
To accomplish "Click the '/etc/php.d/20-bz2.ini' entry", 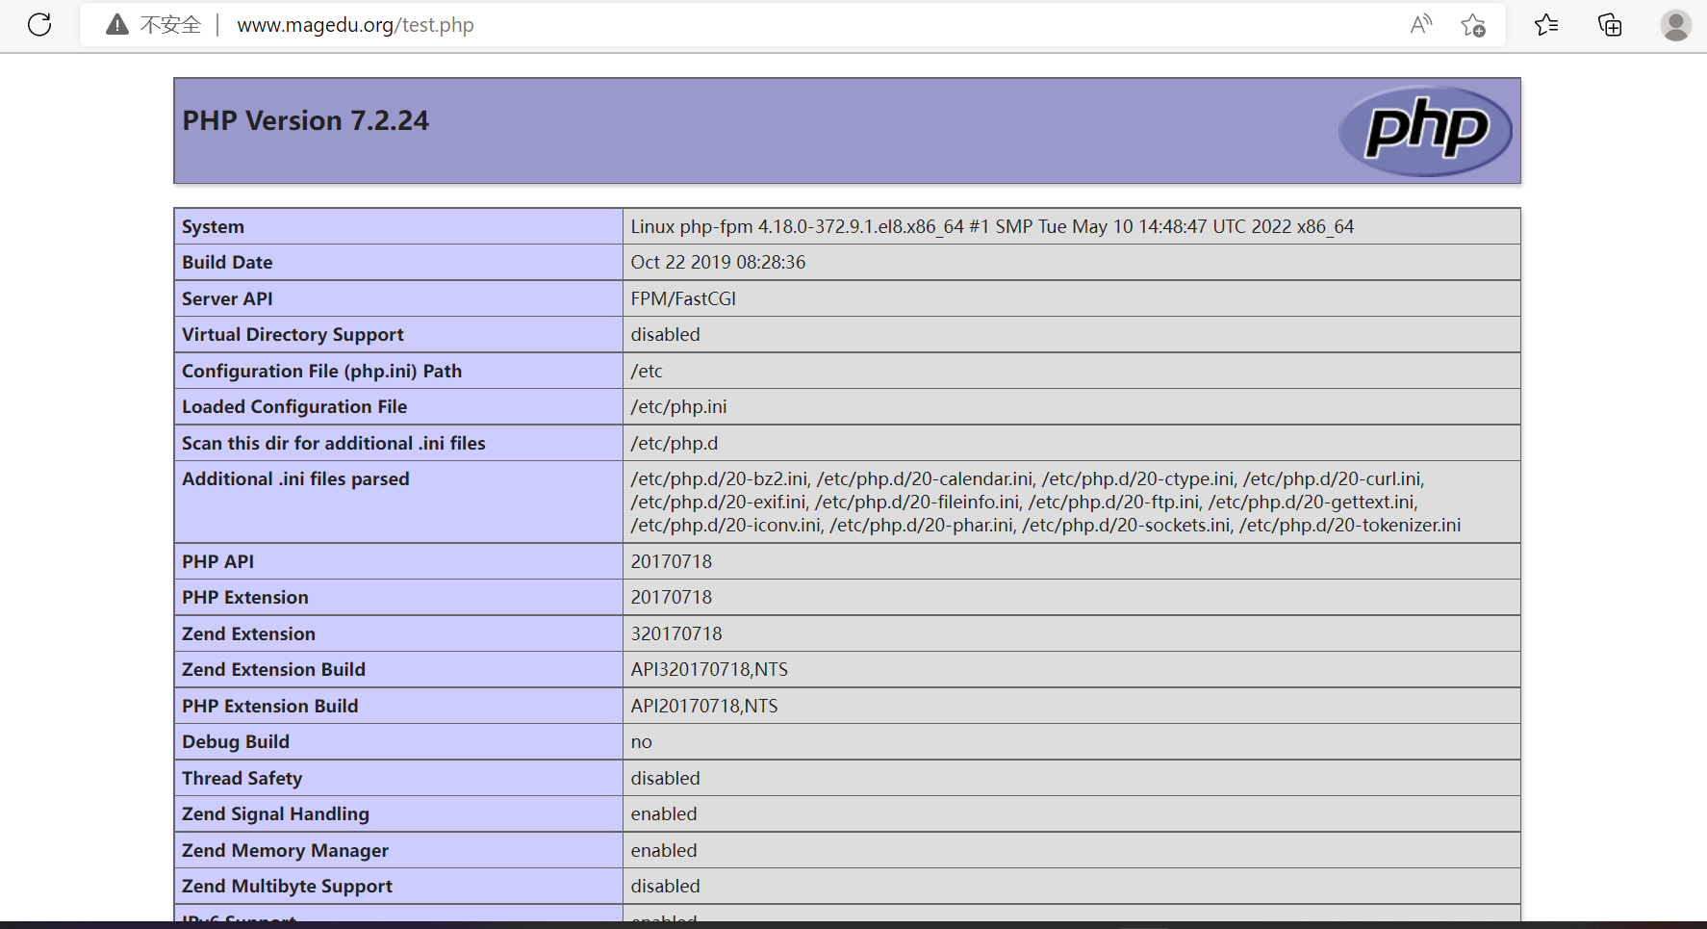I will (719, 478).
